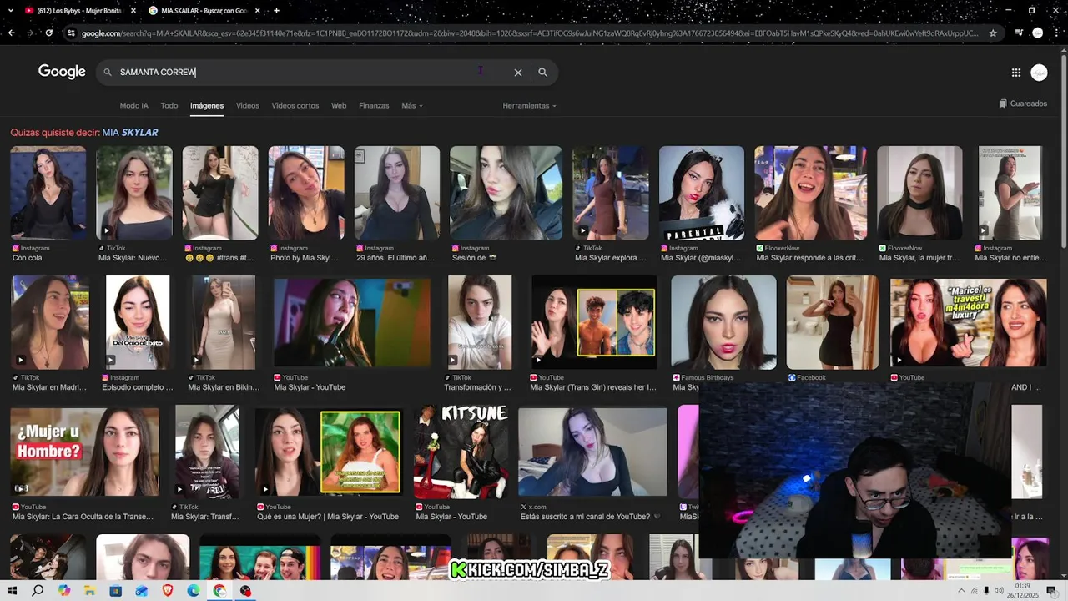
Task: Open the browser profile icon in toolbar
Action: (x=1037, y=33)
